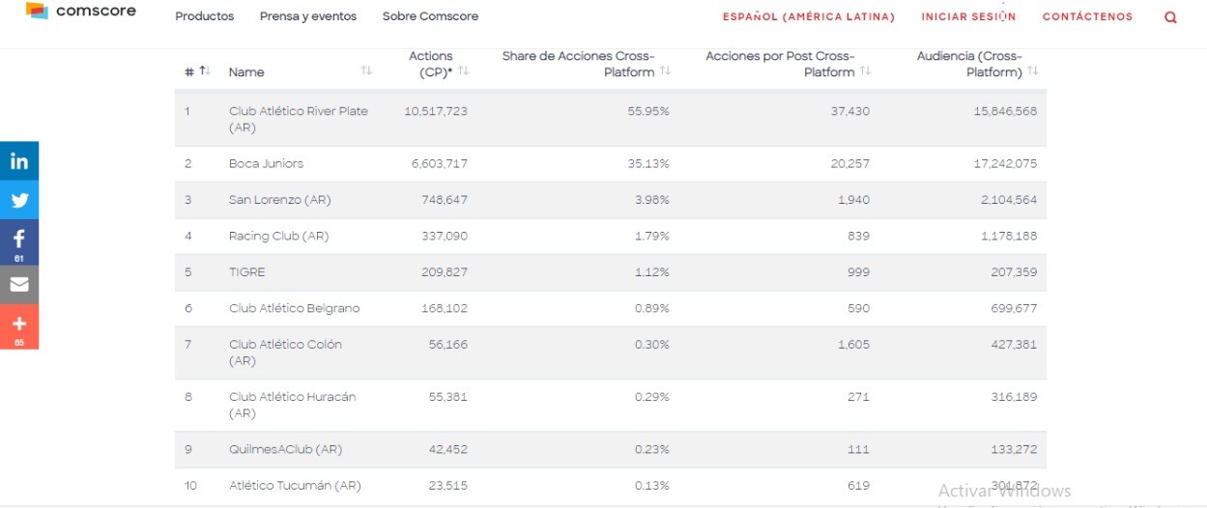
Task: Click the Racing Club (AR) name cell
Action: tap(278, 236)
